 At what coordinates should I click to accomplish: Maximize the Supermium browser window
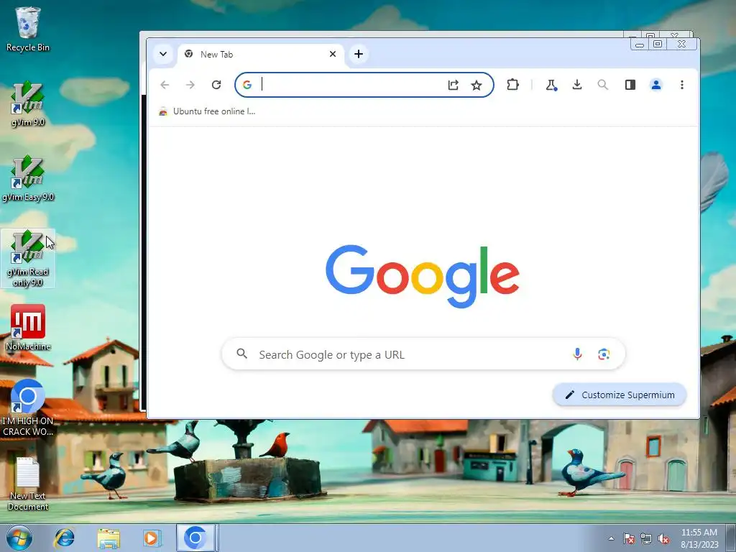[x=658, y=44]
